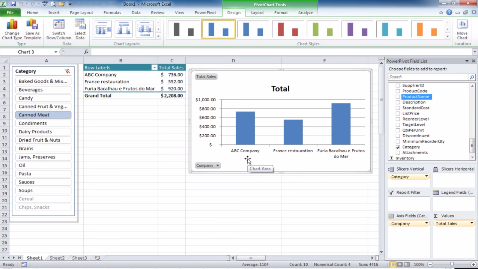Click the Insert Worksheet tab icon
478x269 pixels.
click(97, 258)
